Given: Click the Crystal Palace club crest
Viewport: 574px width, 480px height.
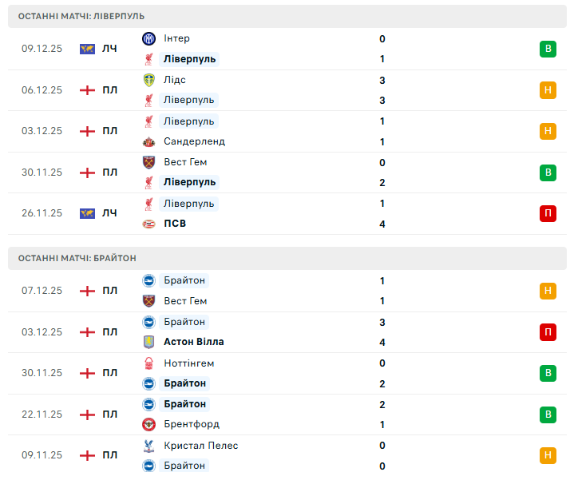Looking at the screenshot, I should pyautogui.click(x=148, y=446).
